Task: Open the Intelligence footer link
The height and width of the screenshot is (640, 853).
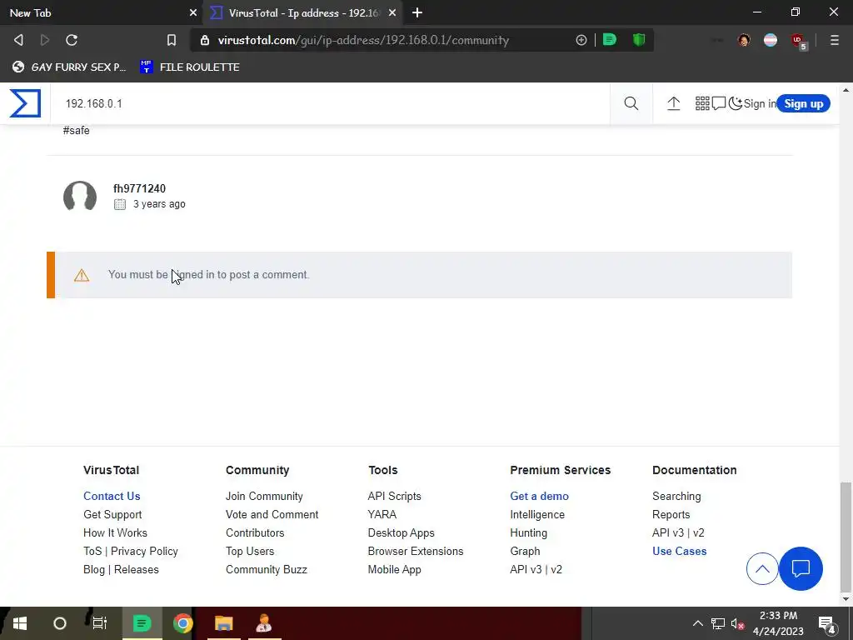Action: coord(537,514)
